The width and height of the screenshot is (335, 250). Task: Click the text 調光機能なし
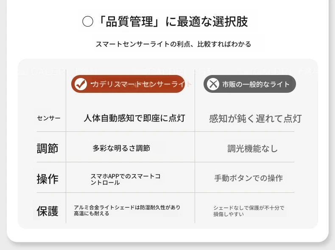253,149
